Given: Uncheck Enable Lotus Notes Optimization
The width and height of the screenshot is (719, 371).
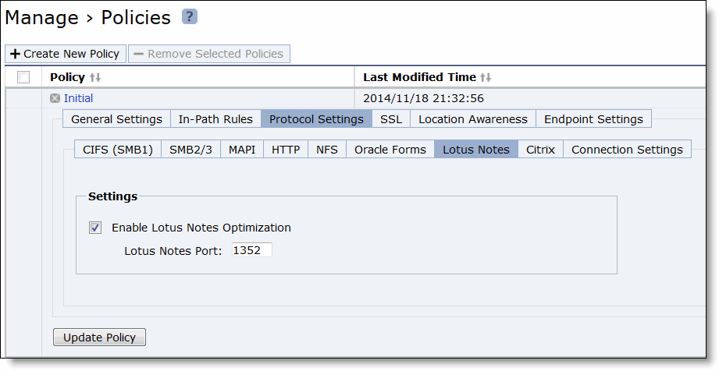Looking at the screenshot, I should point(95,228).
